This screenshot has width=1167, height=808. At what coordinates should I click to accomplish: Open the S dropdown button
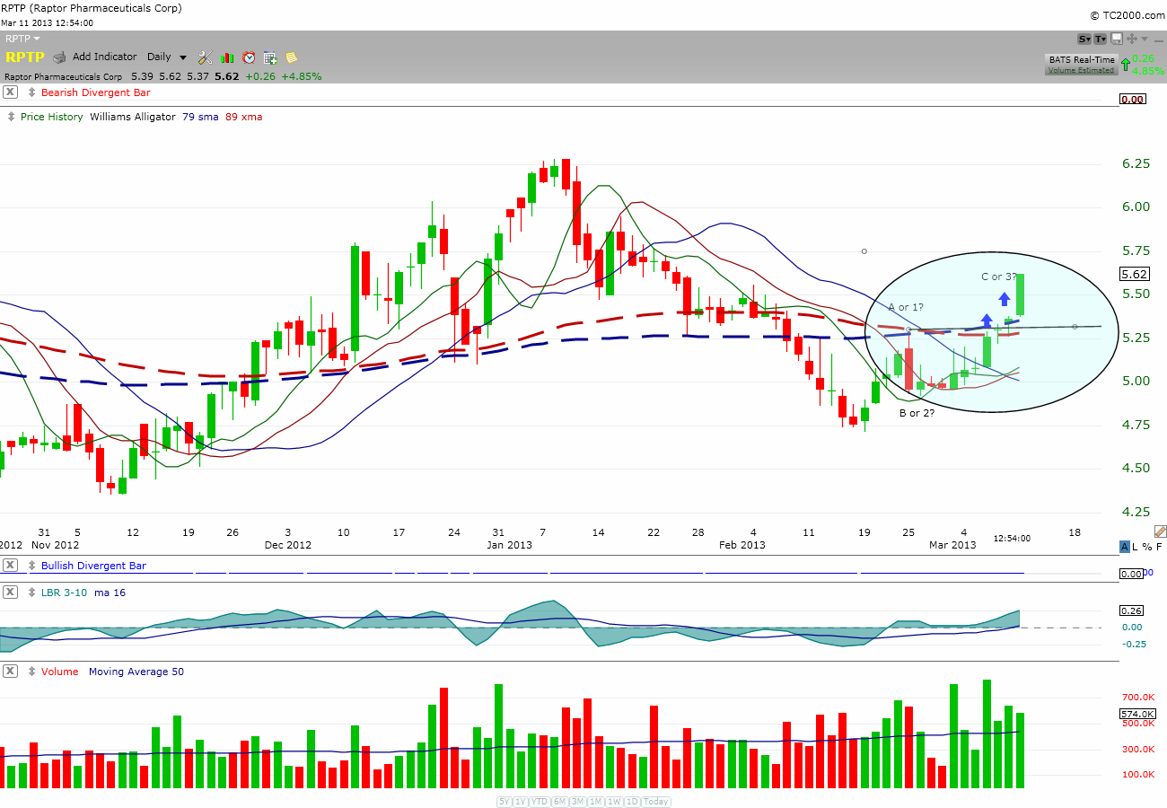click(1084, 39)
